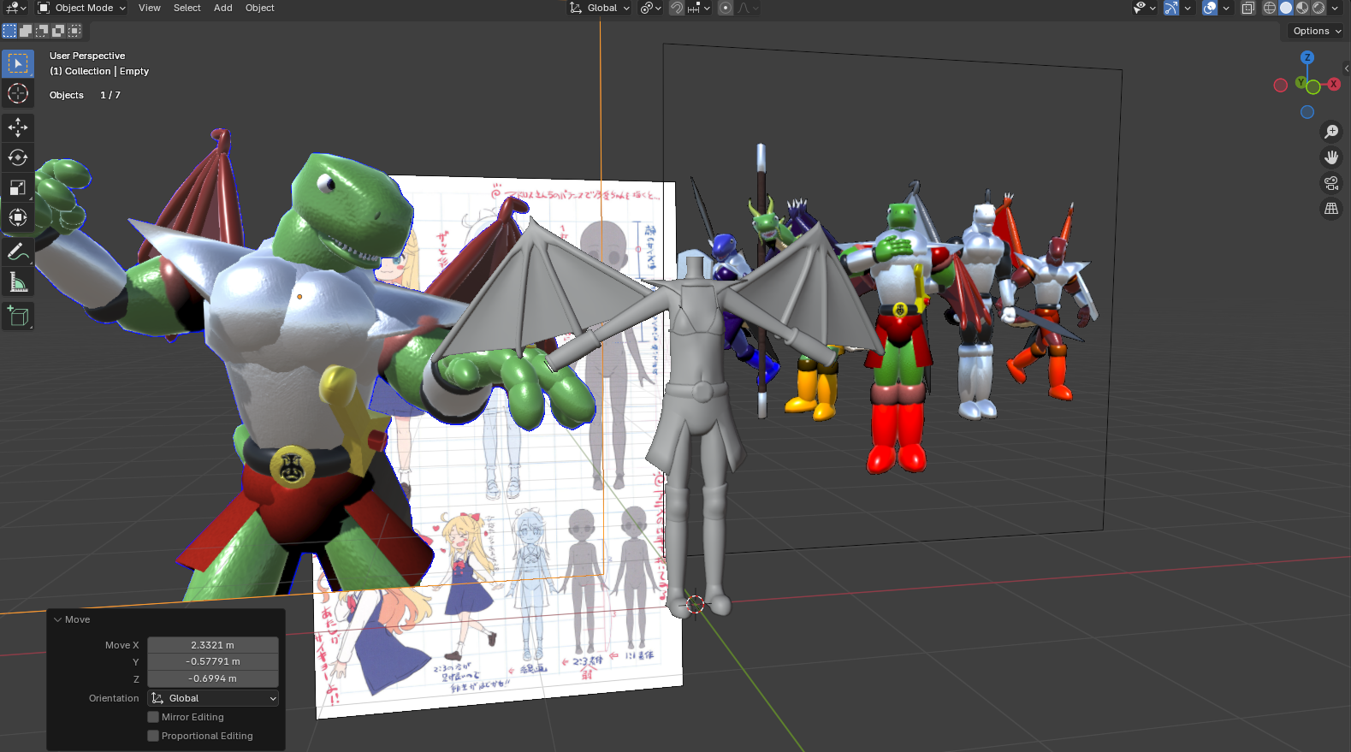1351x752 pixels.
Task: Click the Move X value field
Action: point(213,645)
